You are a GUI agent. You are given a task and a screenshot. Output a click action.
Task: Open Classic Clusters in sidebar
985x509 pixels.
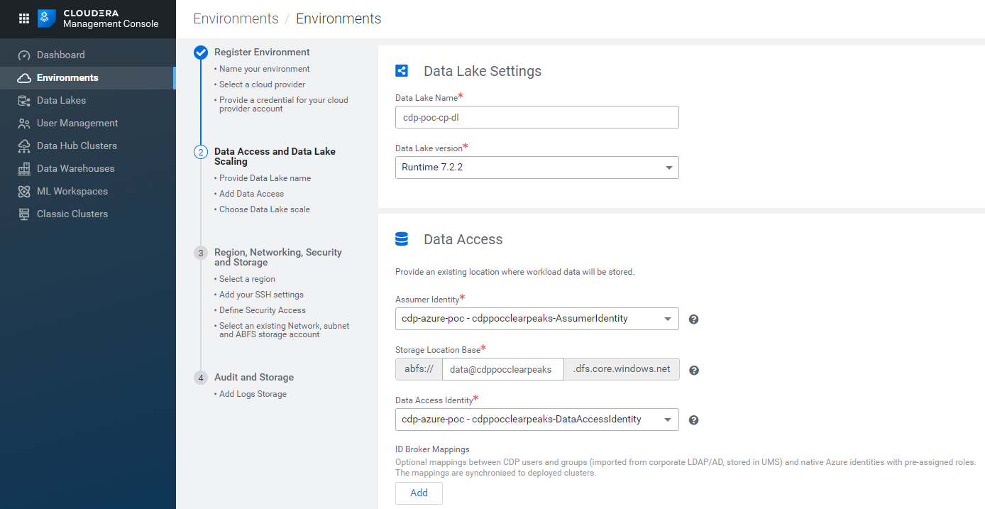click(88, 214)
